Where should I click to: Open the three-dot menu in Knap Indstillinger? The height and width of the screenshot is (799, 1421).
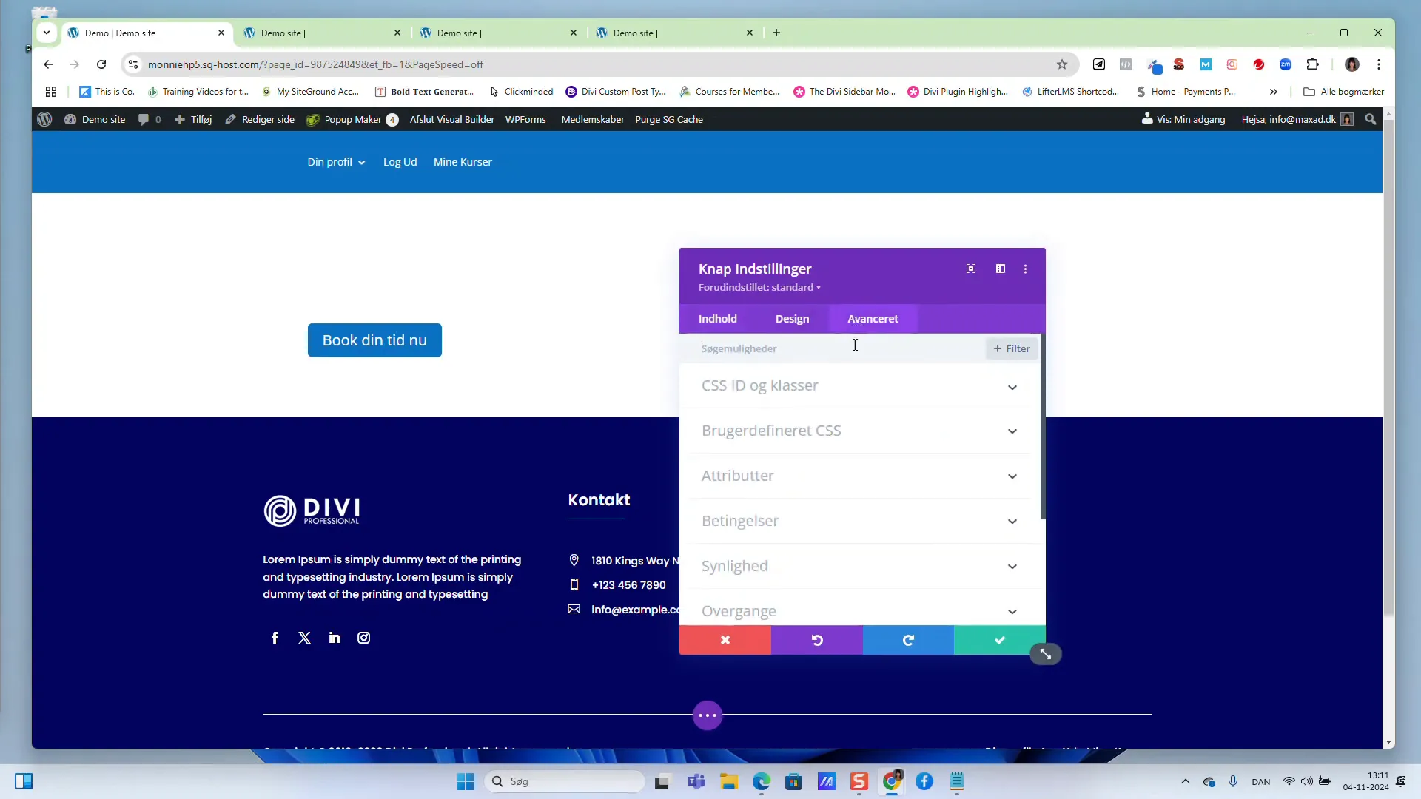[1025, 269]
